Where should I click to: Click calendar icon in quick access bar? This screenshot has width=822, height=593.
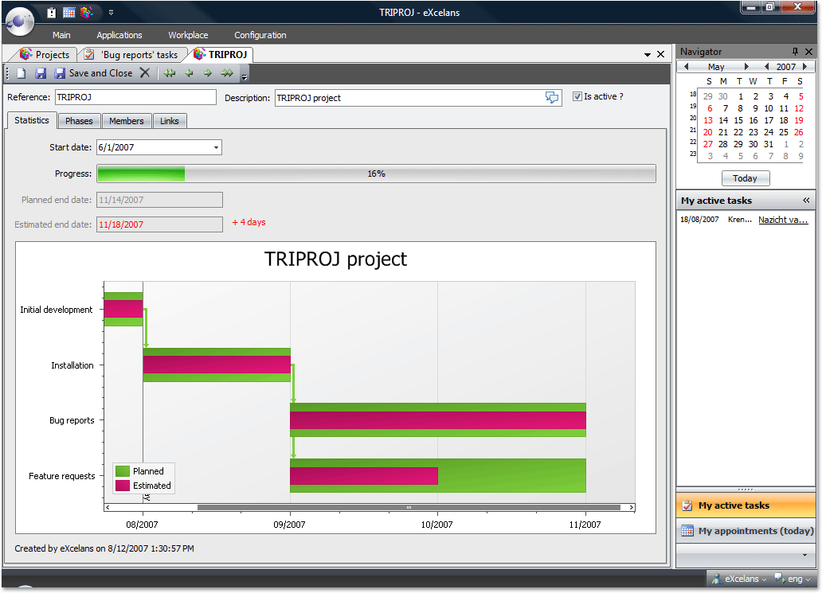69,12
